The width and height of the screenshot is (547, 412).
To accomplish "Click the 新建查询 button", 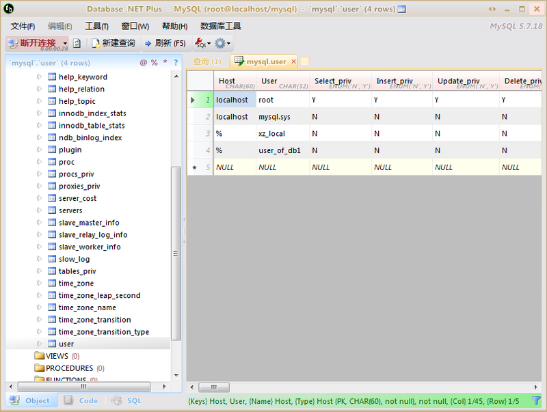I will coord(114,43).
